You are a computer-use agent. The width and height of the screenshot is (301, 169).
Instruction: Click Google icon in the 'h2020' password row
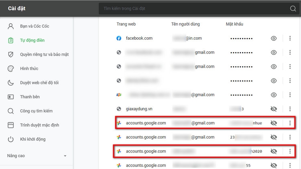click(119, 151)
